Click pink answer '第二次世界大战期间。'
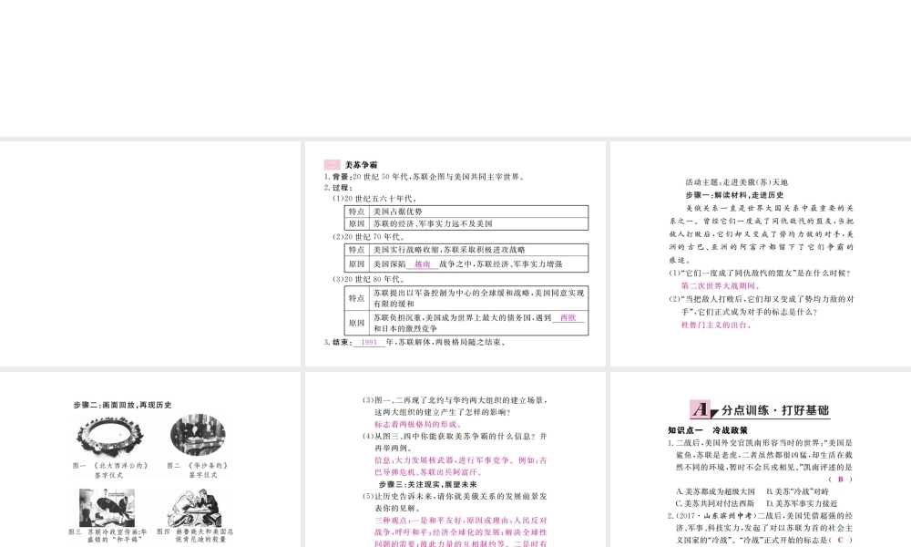This screenshot has height=547, width=911. (721, 286)
